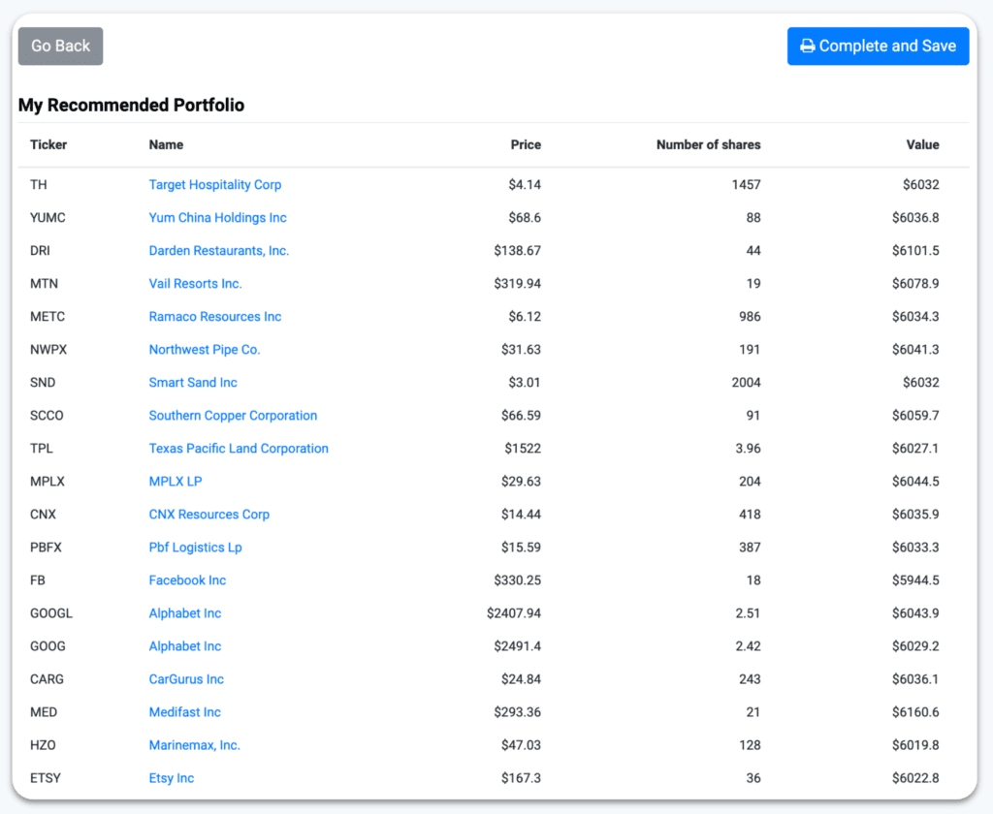Click the Number of shares column header

pyautogui.click(x=708, y=144)
